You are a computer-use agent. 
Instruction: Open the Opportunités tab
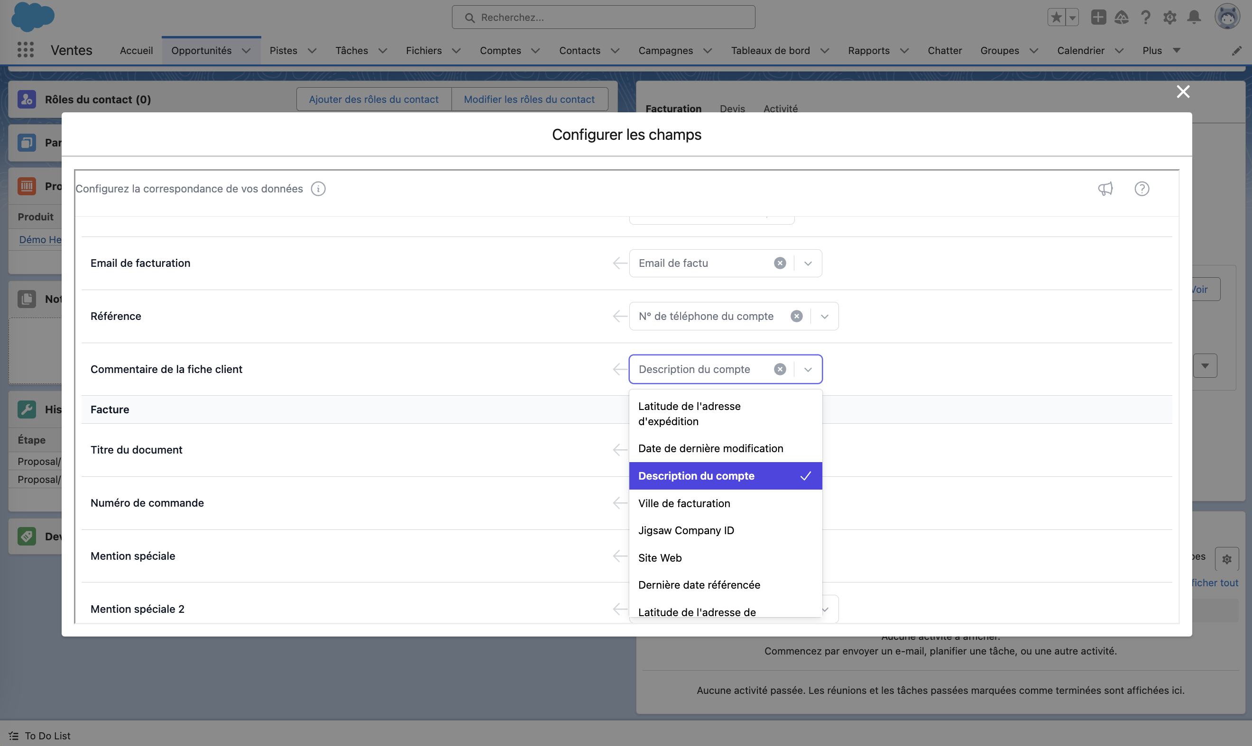201,50
